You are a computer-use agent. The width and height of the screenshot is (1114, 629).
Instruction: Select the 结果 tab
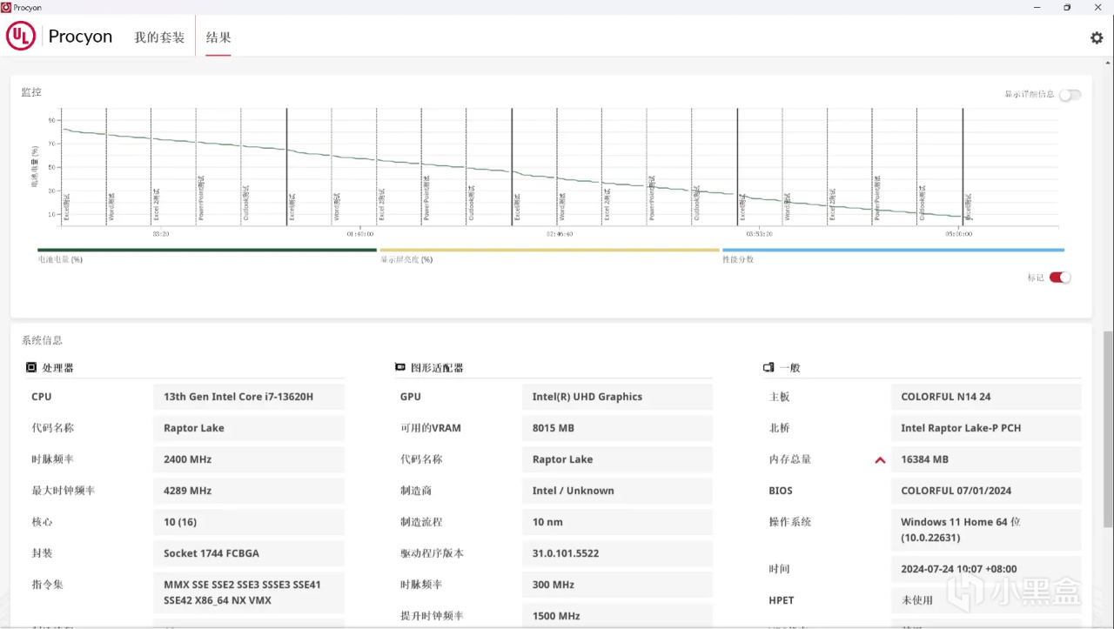tap(218, 37)
